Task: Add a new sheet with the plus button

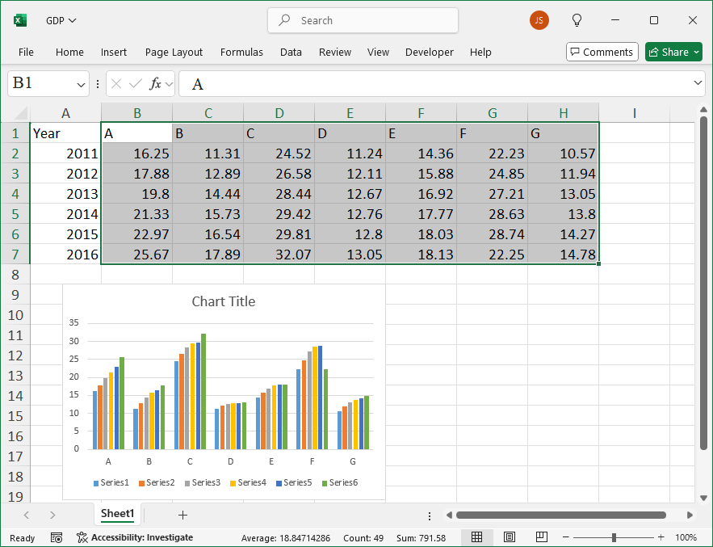Action: 182,515
